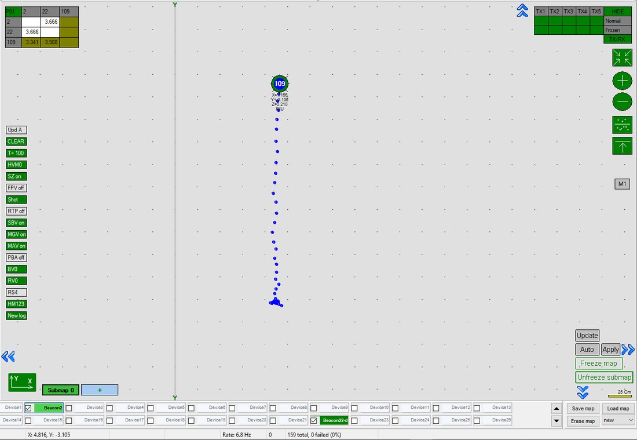Select the mobile beacon 109 marker
This screenshot has height=440, width=637.
click(x=280, y=84)
